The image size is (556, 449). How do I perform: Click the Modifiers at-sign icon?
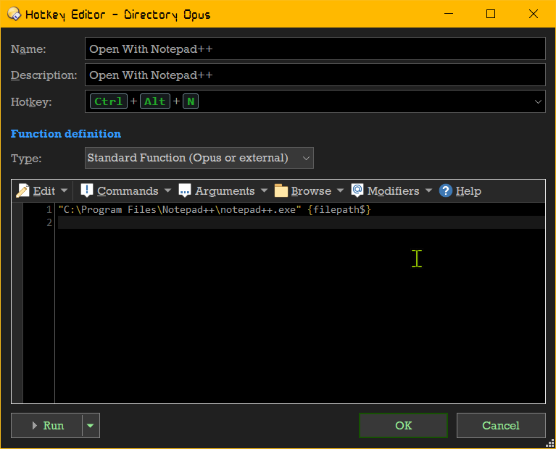click(x=357, y=190)
